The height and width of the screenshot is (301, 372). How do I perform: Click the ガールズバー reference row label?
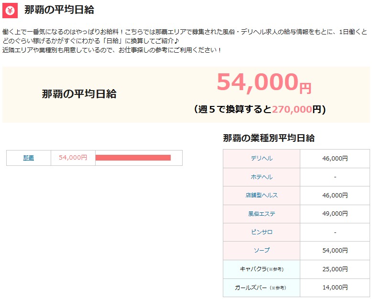pos(262,288)
